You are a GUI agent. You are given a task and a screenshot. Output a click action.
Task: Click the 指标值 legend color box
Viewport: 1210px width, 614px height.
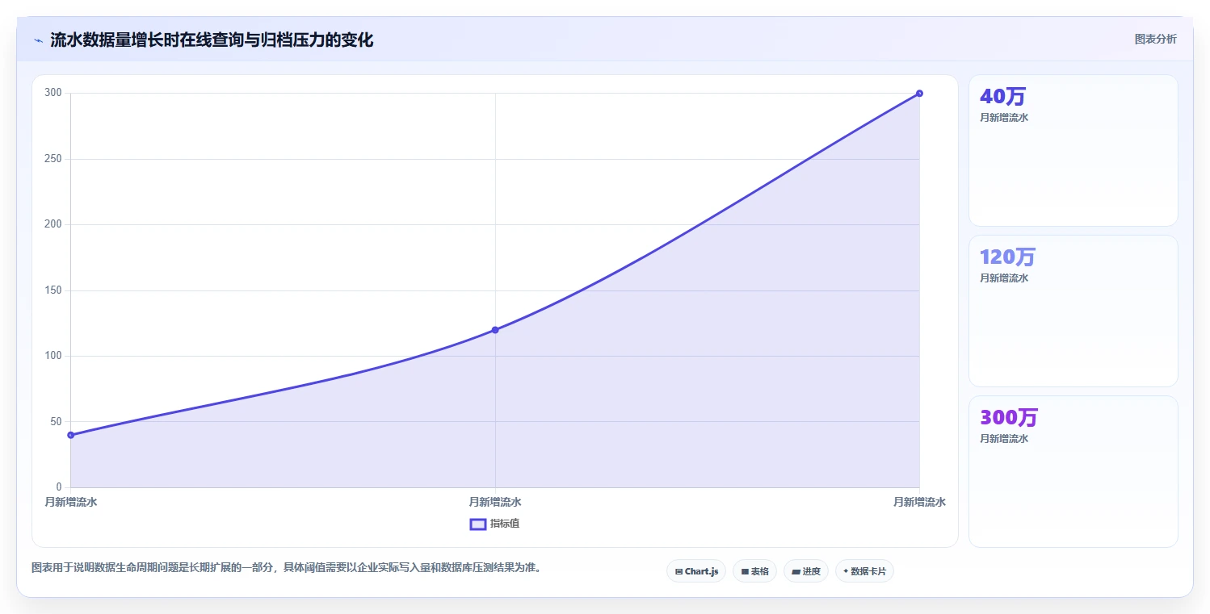[477, 524]
